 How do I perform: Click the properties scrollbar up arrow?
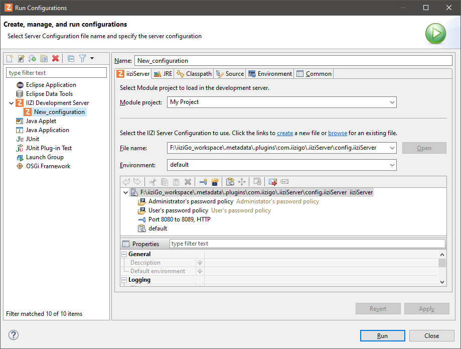tap(442, 255)
